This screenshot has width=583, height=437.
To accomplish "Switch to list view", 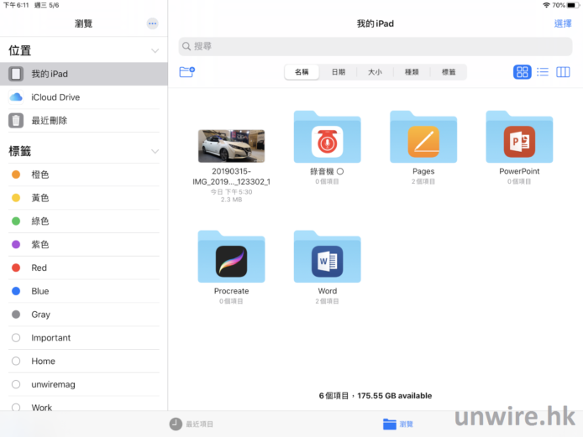I will 543,72.
